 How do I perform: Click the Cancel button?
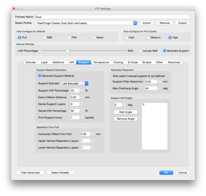(x=183, y=173)
